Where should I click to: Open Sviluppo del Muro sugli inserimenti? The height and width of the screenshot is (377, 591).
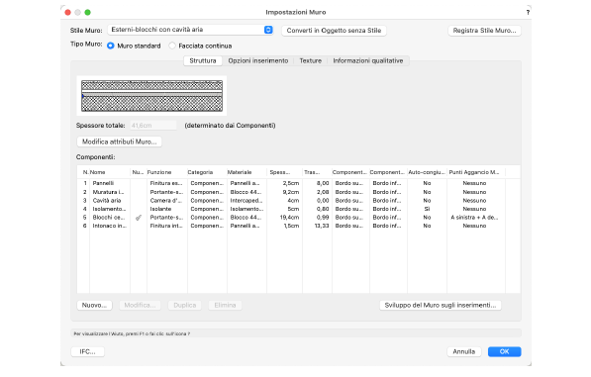point(441,305)
